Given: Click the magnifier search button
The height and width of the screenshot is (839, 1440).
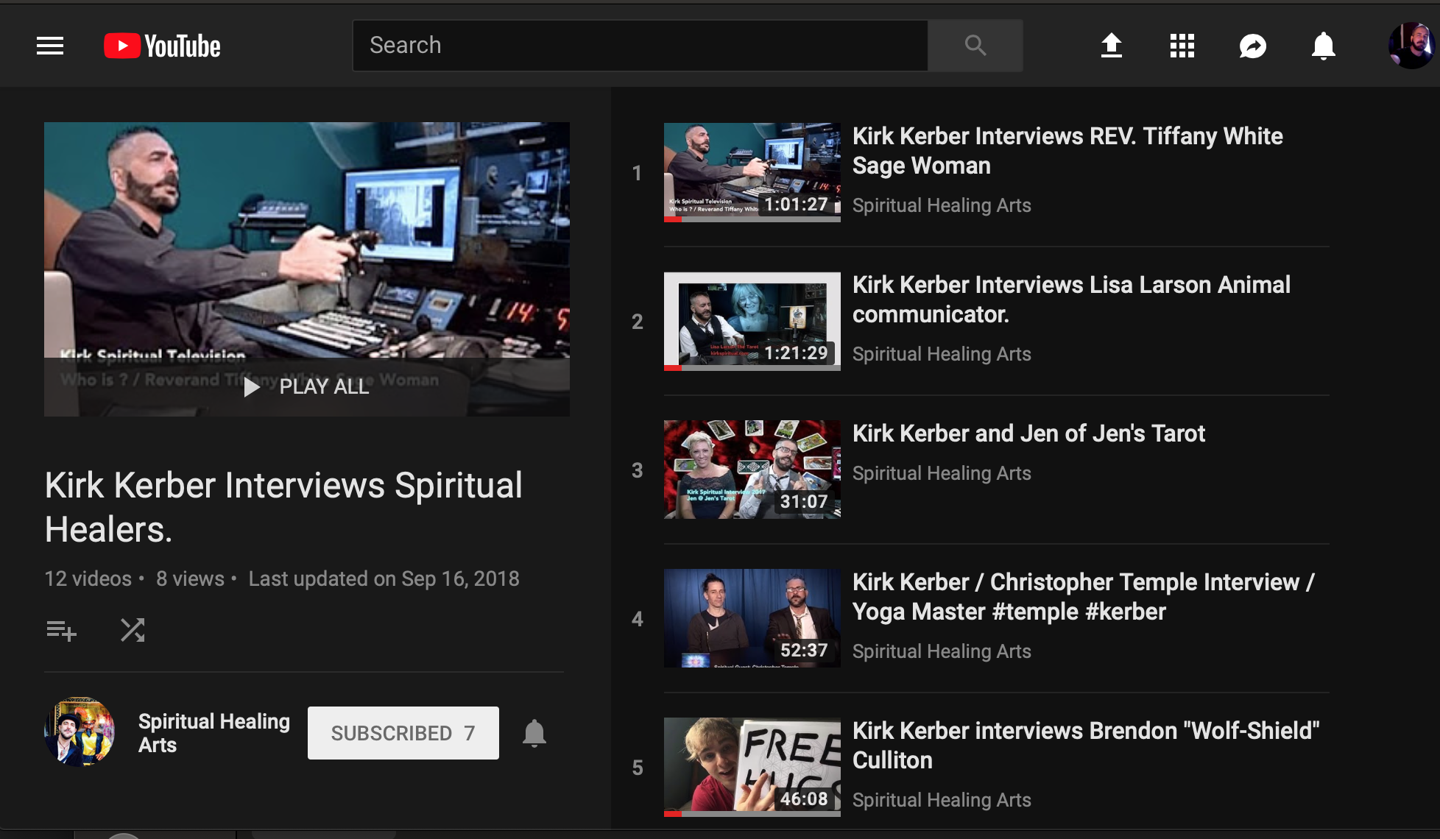Looking at the screenshot, I should (975, 46).
